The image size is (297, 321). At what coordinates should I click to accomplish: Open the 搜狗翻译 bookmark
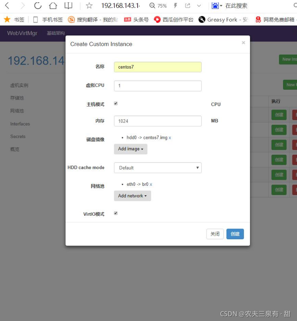click(93, 20)
